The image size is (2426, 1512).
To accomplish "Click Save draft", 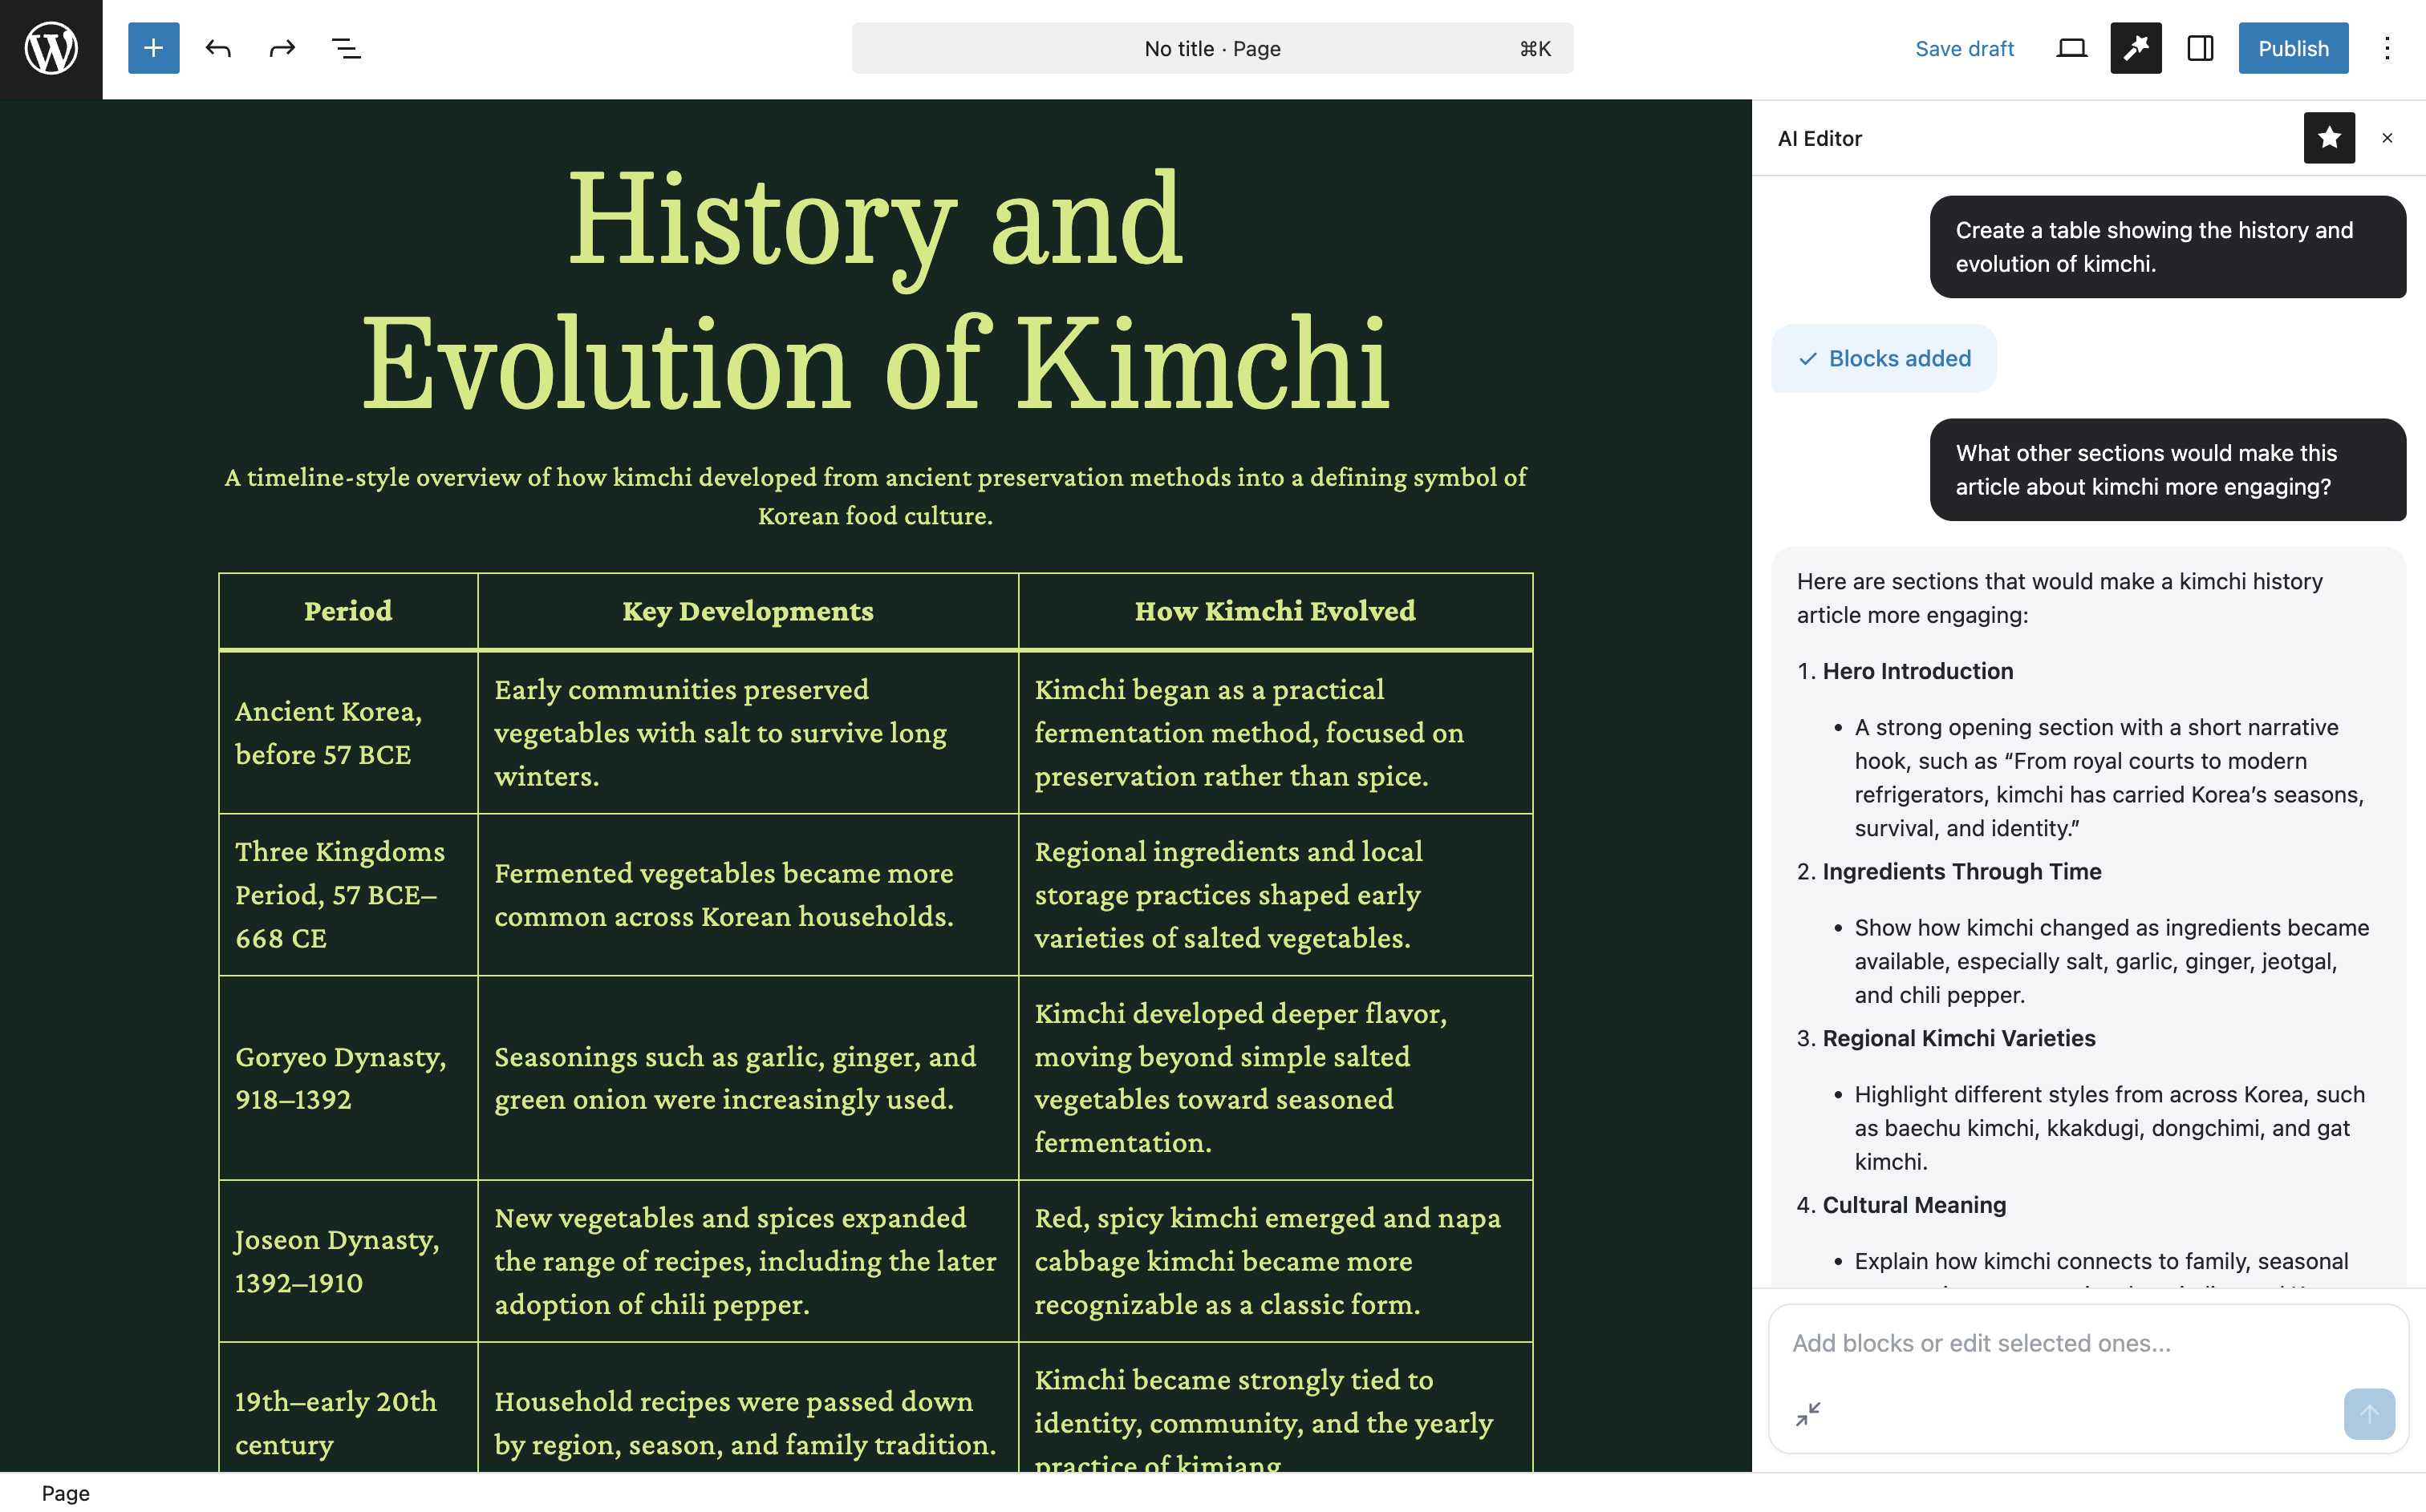I will (x=1964, y=48).
